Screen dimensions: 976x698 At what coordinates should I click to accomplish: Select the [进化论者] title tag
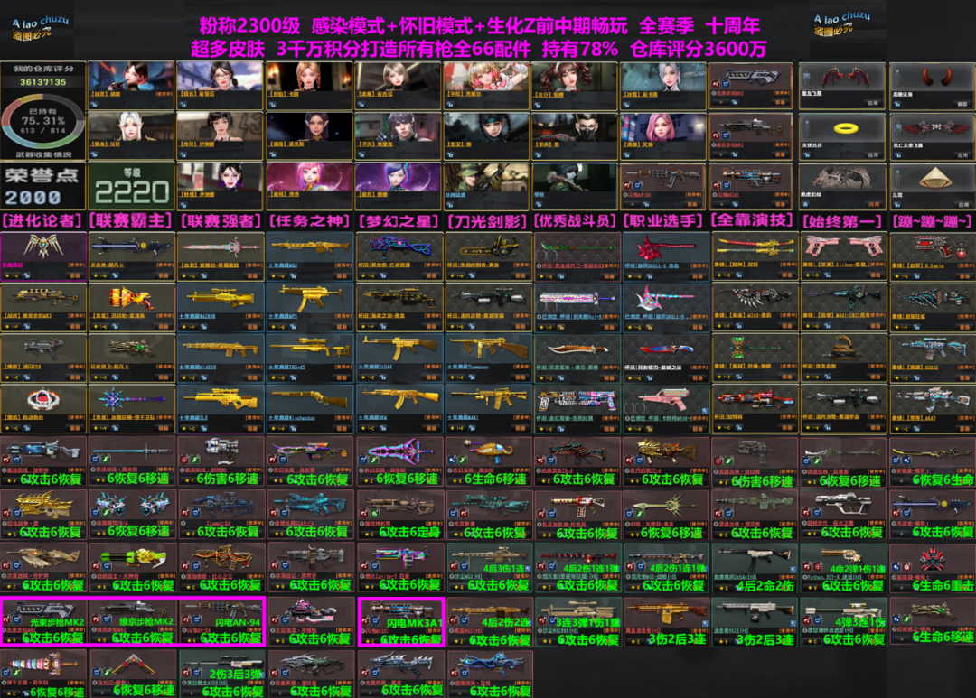click(43, 221)
